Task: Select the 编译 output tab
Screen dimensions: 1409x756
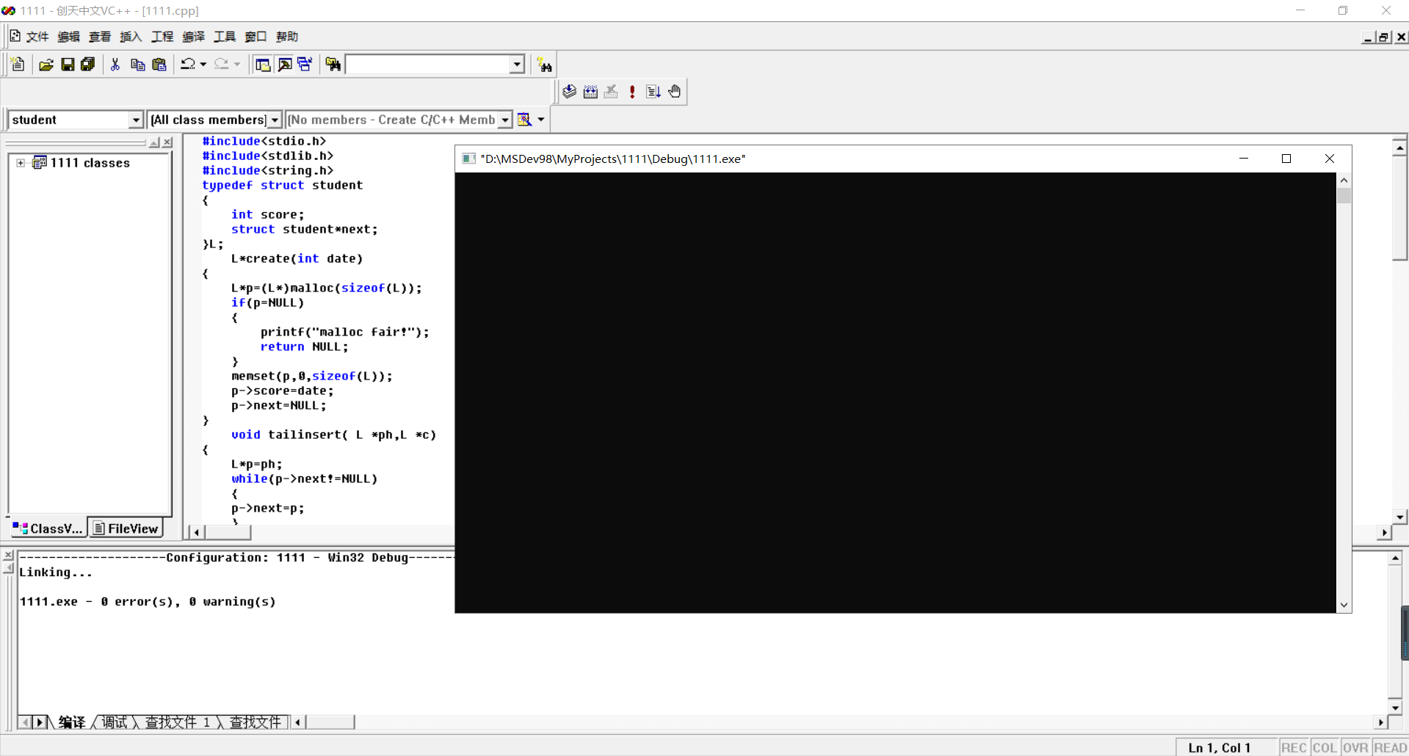Action: point(72,722)
